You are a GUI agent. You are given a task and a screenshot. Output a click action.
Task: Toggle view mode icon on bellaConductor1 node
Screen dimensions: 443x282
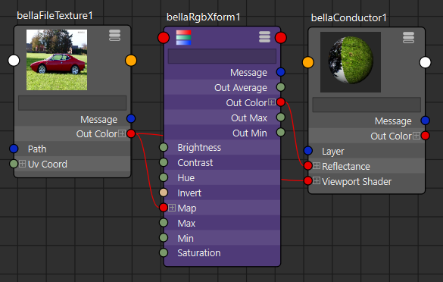click(x=408, y=38)
